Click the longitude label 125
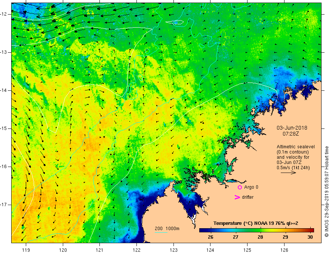The image size is (329, 254). pos(247,250)
